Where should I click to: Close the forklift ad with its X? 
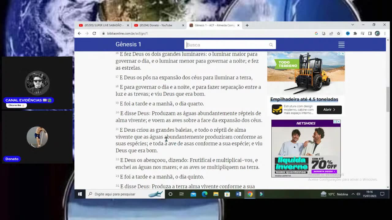click(x=343, y=53)
